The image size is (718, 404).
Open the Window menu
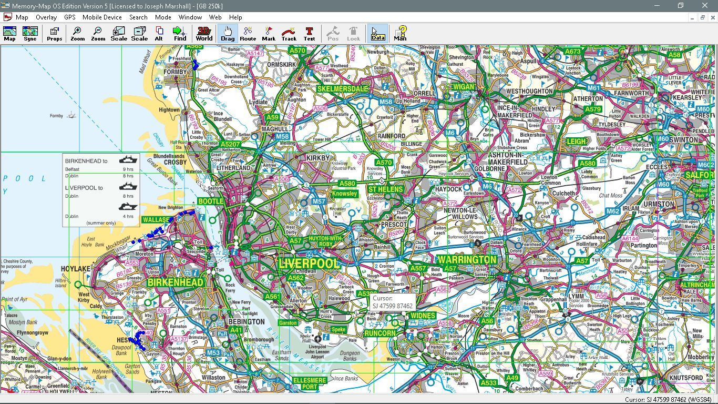coord(190,17)
